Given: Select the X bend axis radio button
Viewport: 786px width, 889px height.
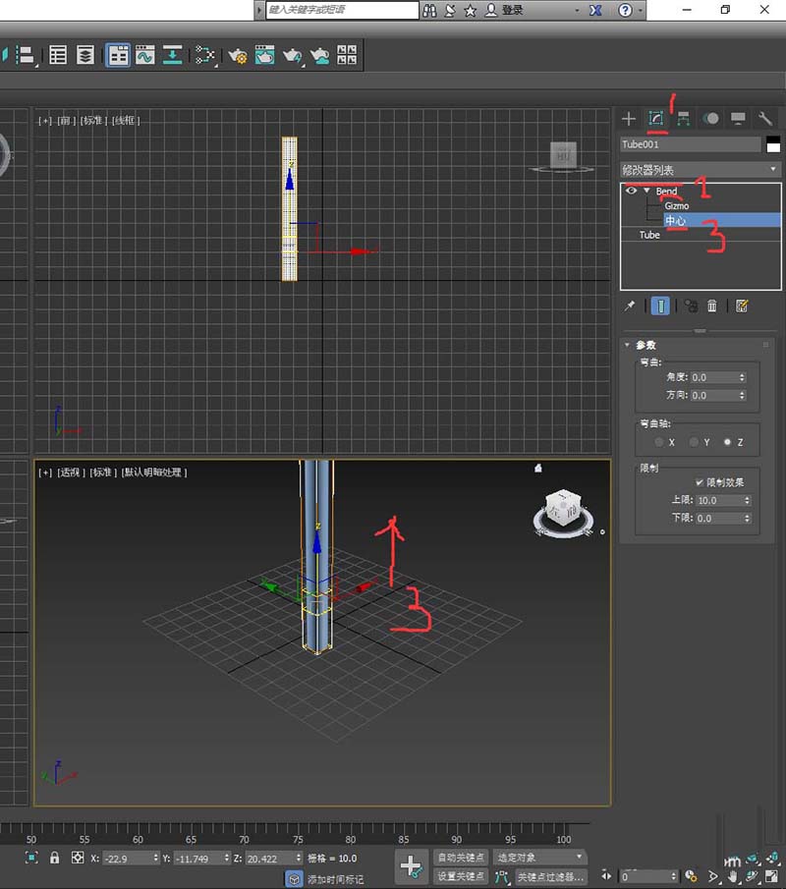Looking at the screenshot, I should point(659,442).
